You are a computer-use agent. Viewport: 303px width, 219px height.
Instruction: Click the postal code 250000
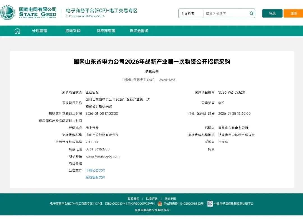[91, 142]
